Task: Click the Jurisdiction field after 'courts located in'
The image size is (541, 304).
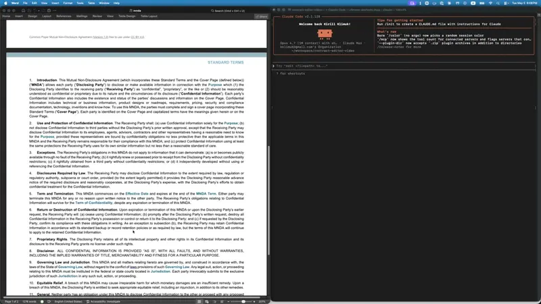Action: (x=160, y=272)
